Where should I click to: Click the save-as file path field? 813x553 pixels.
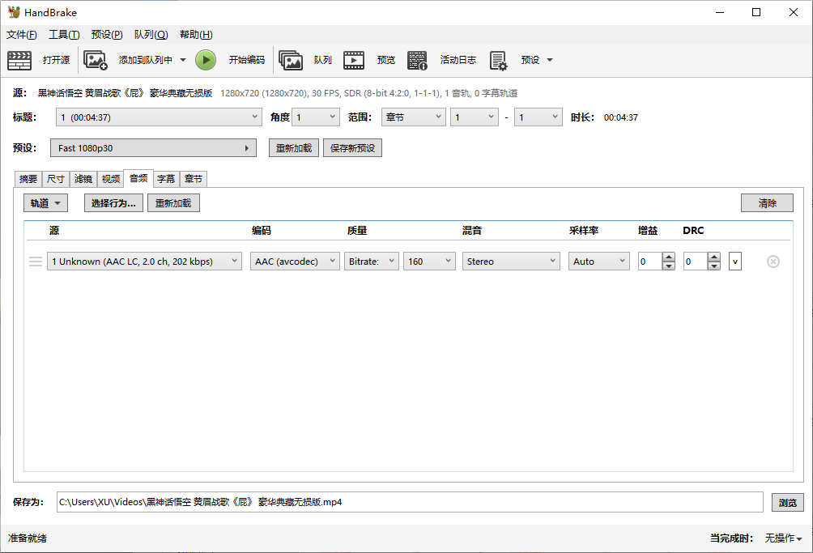pos(409,502)
